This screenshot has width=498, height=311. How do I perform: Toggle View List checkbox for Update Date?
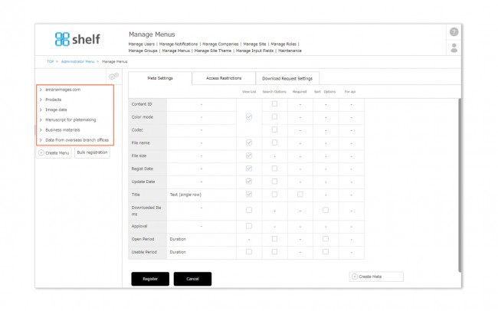pos(249,182)
